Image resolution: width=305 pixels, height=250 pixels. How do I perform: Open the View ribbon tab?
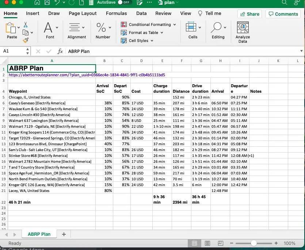186,14
